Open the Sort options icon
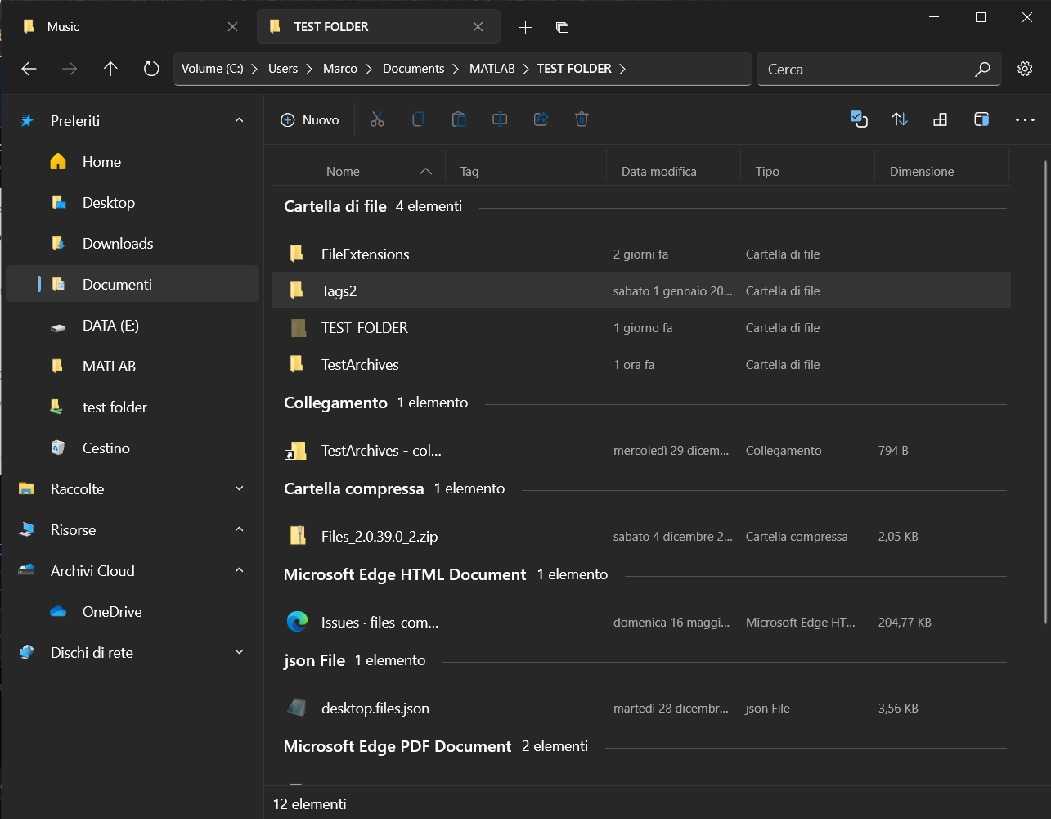The image size is (1051, 819). pos(900,119)
